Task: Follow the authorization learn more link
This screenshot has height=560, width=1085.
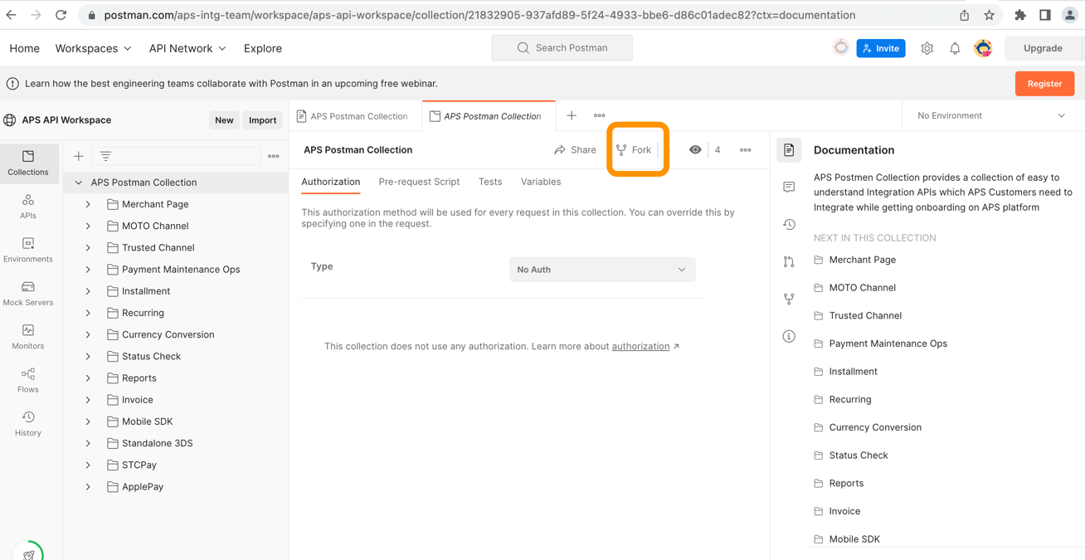Action: click(x=640, y=347)
